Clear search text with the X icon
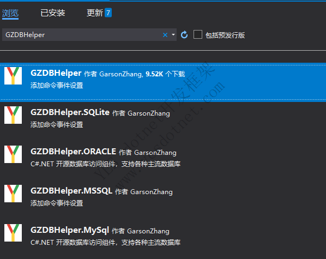This screenshot has height=259, width=326. [x=165, y=35]
